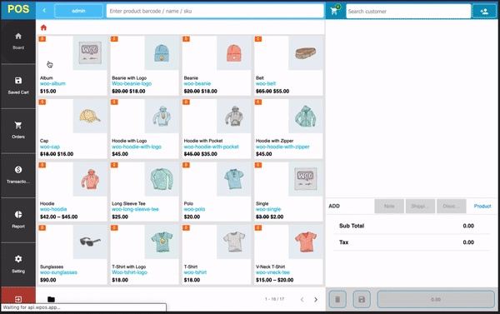Click the Shipping button

(420, 207)
